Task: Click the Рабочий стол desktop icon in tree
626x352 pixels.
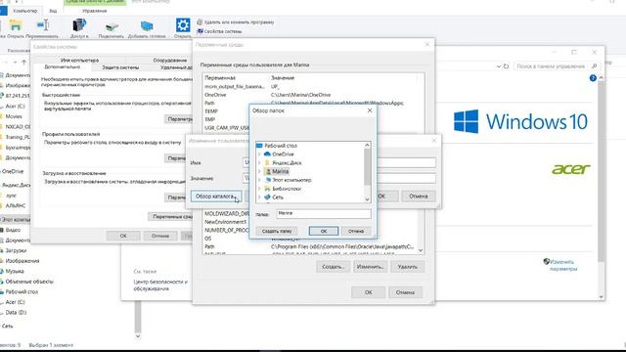Action: (259, 146)
